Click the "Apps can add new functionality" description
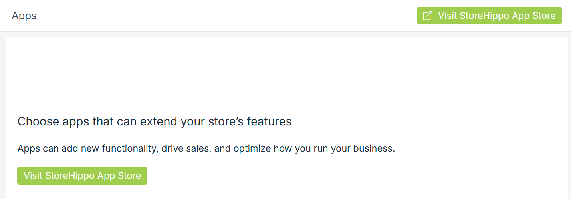This screenshot has width=571, height=199. click(206, 149)
